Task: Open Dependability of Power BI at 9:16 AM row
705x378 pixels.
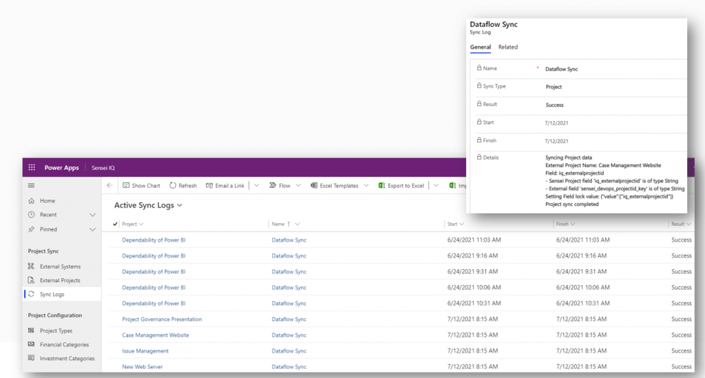Action: click(154, 255)
